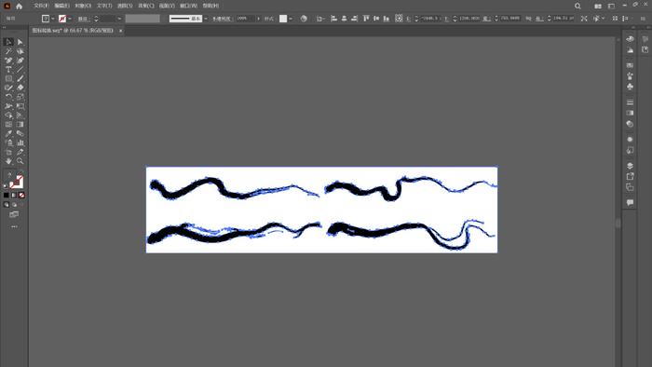The height and width of the screenshot is (367, 652).
Task: Expand the stroke color dropdown arrow
Action: pos(70,19)
